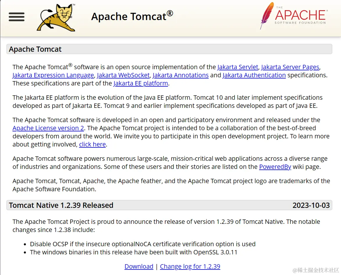Select the 'Tomcat Native 1.2.39 Released' heading
Screen dimensions: 341x275
[61, 205]
